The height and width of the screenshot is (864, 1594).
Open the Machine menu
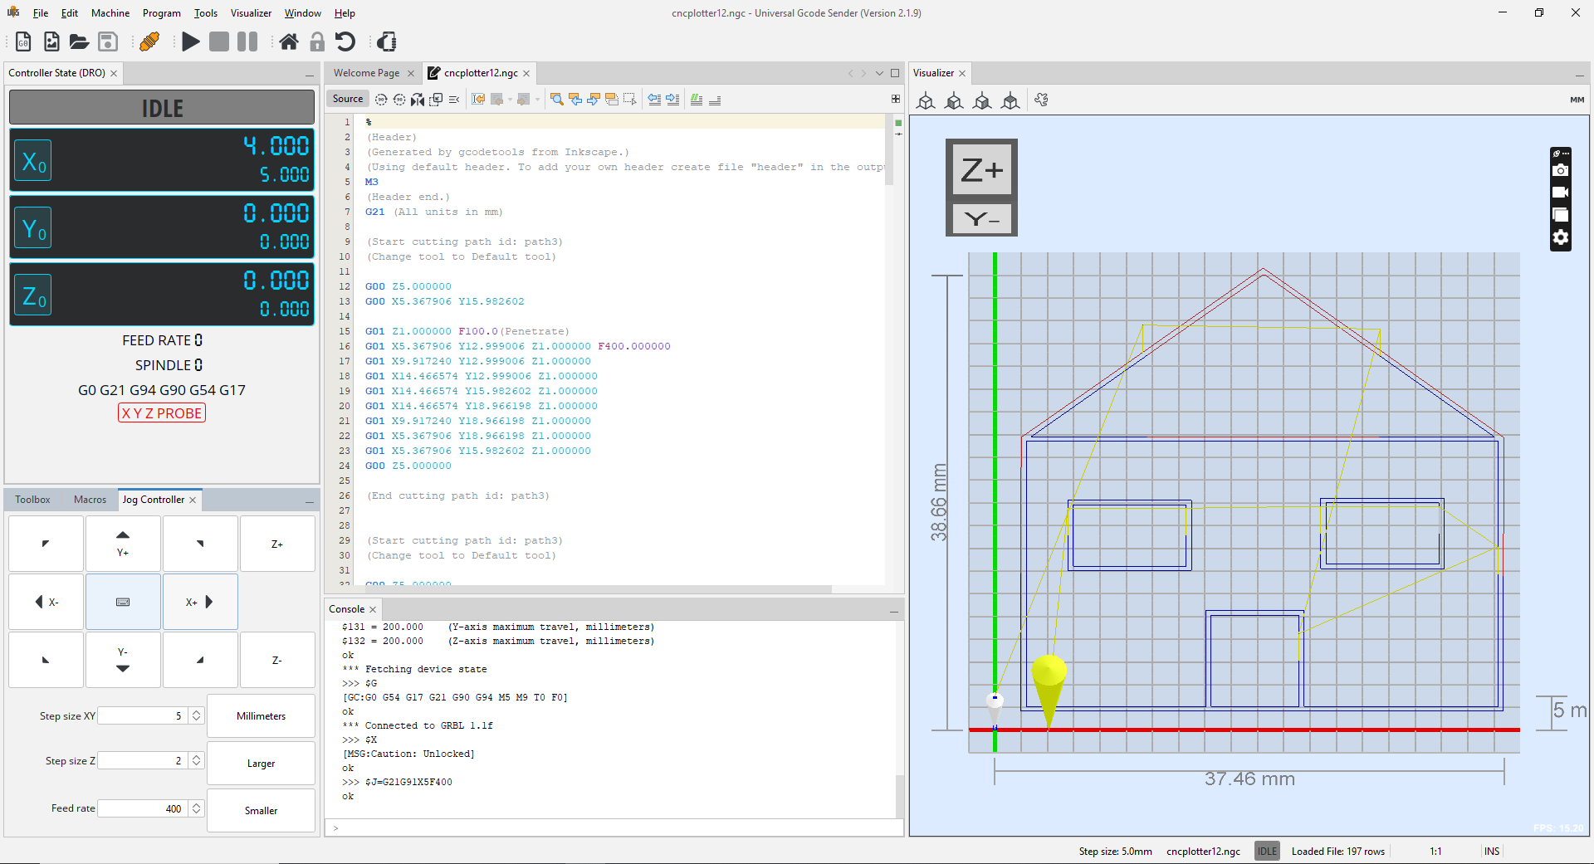[110, 13]
